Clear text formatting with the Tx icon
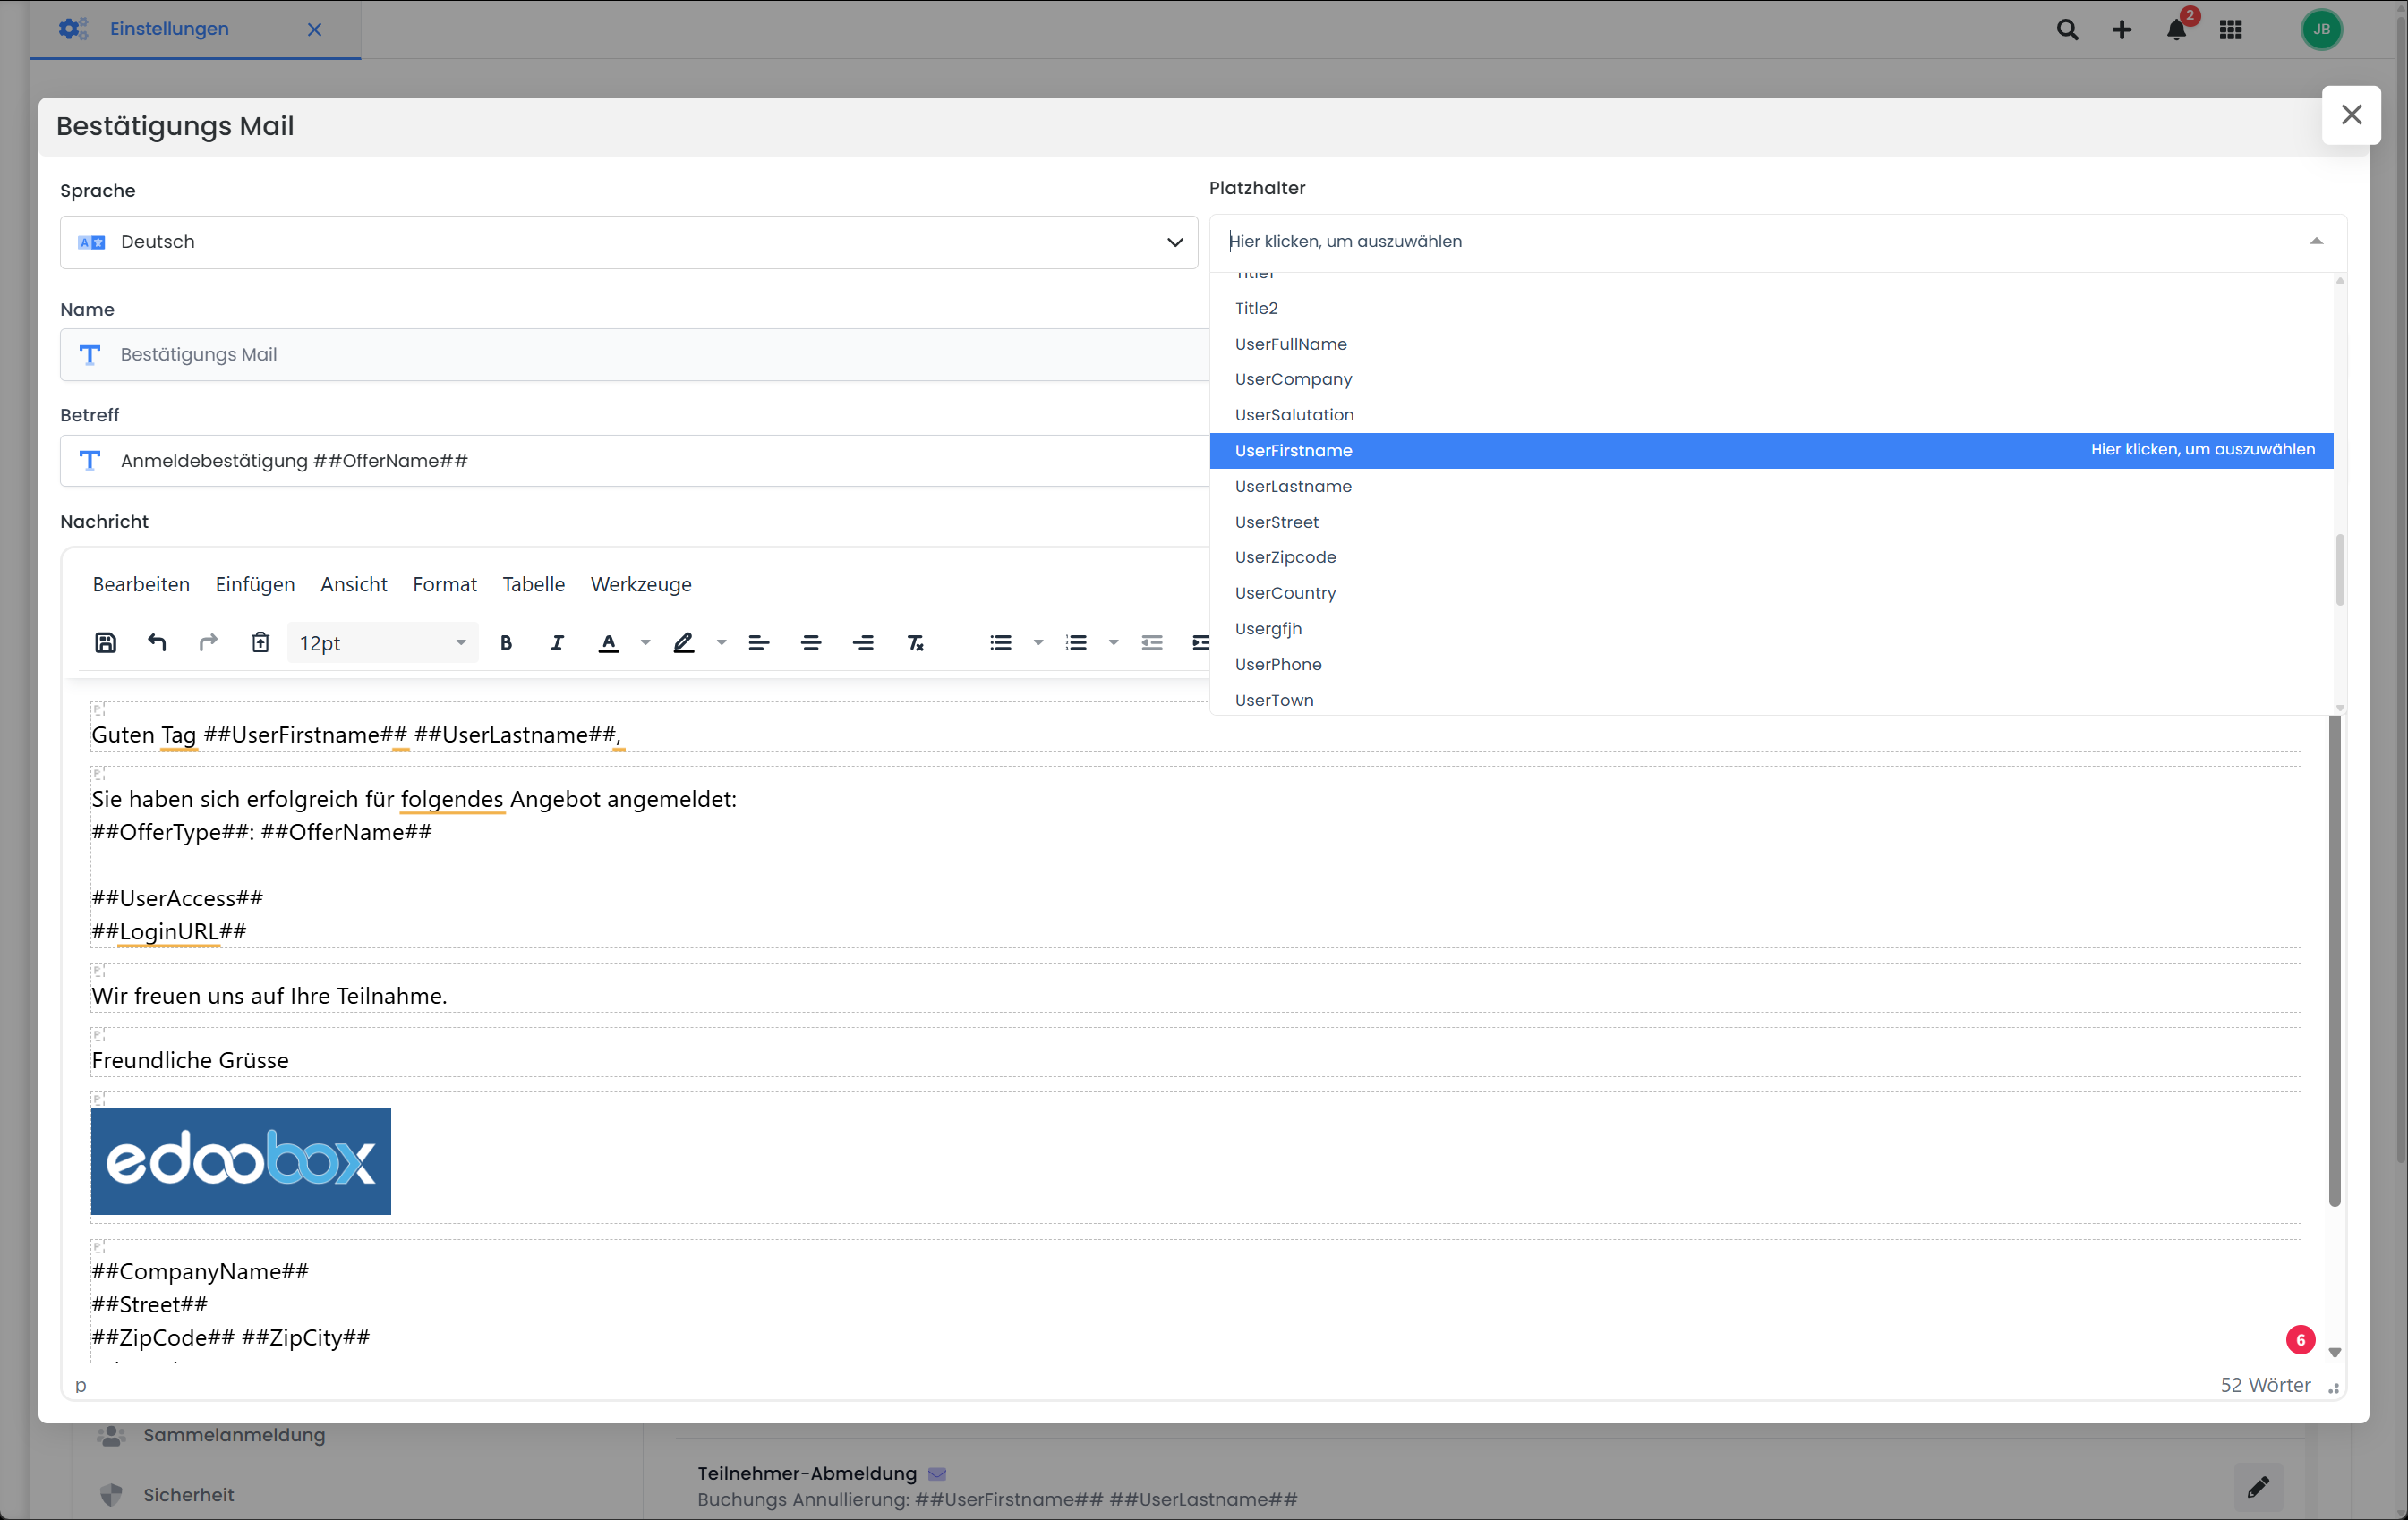The image size is (2408, 1520). point(914,642)
